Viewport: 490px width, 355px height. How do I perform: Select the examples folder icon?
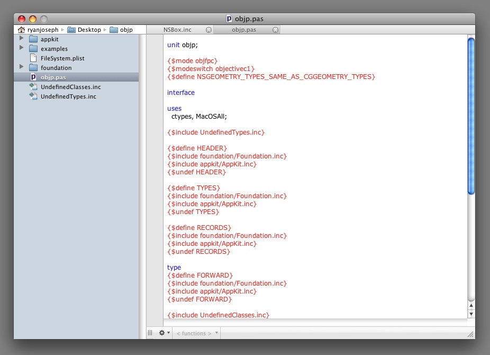coord(33,48)
